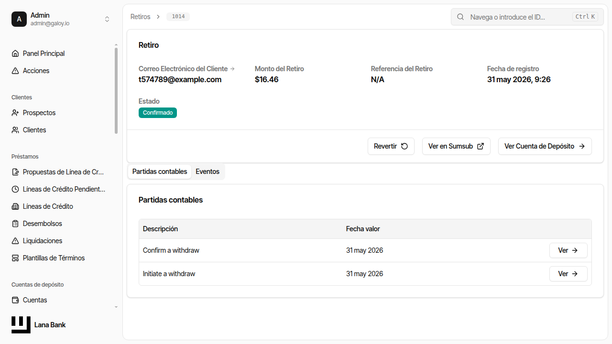Image resolution: width=612 pixels, height=344 pixels.
Task: Click the Revertir button
Action: [391, 146]
